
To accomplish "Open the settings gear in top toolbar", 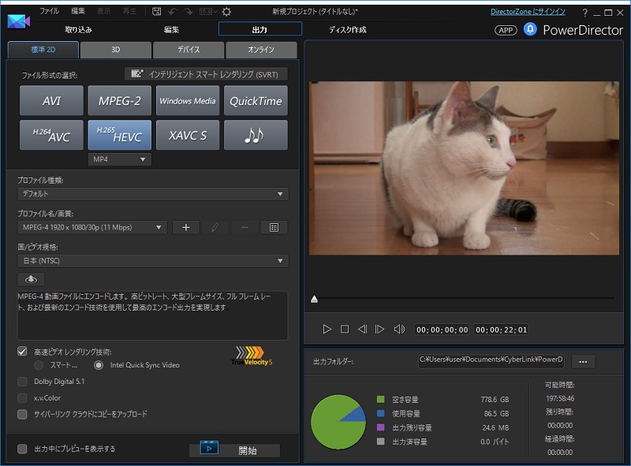I will 226,12.
